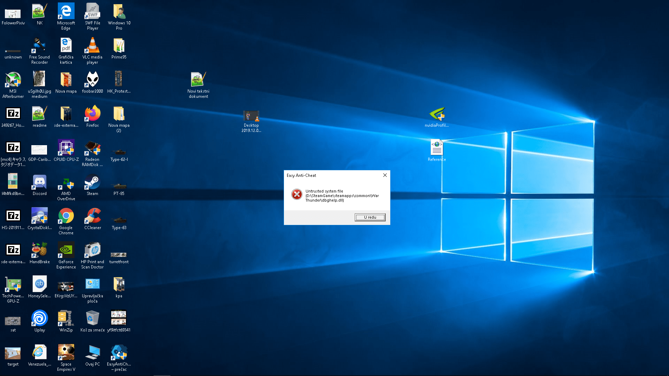Select the HoneySelect qBittorrent file icon
This screenshot has height=376, width=669.
[x=39, y=287]
